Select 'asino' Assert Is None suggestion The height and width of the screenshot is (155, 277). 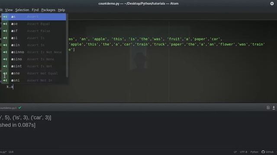tap(34, 59)
